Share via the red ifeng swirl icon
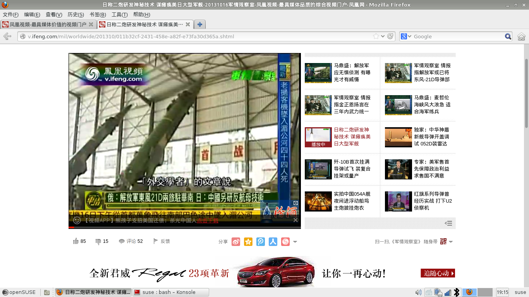529x297 pixels. coord(285,242)
